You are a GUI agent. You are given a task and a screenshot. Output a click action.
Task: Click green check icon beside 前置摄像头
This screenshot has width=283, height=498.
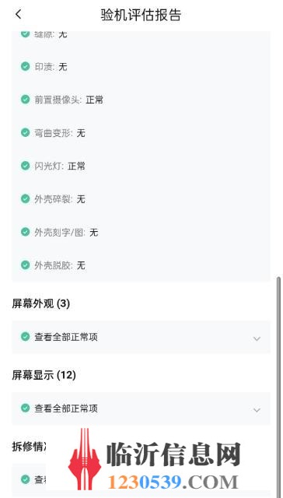point(26,100)
